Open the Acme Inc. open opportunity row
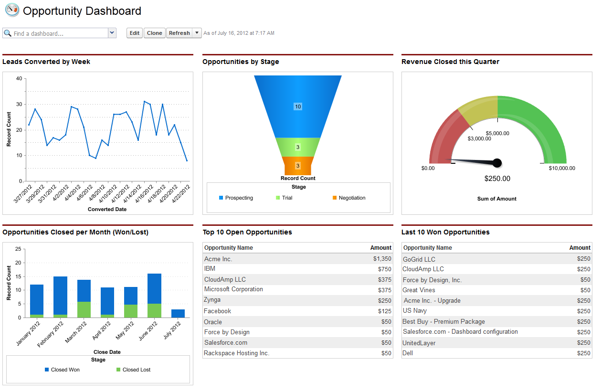The image size is (601, 392). (218, 259)
